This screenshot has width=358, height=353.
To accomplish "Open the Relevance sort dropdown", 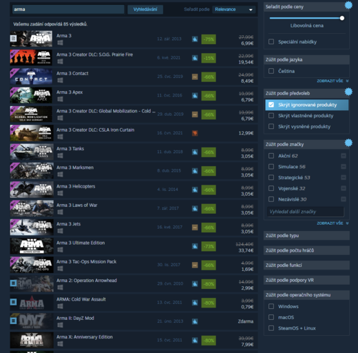I will coord(233,10).
